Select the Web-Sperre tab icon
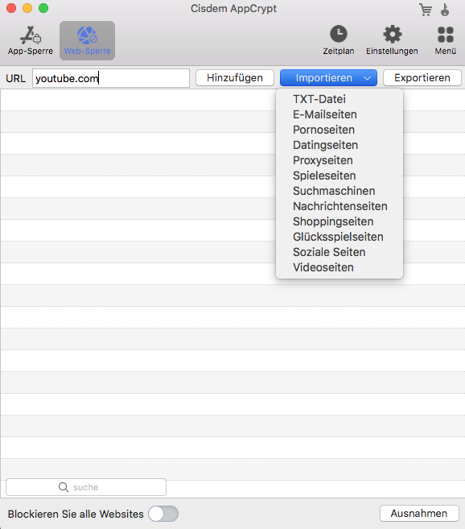Screen dimensions: 465x529 click(88, 35)
